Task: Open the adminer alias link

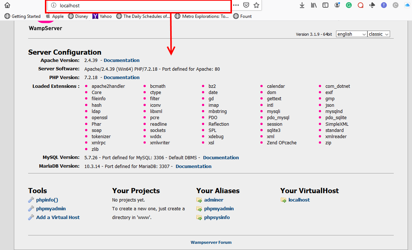Action: click(214, 200)
